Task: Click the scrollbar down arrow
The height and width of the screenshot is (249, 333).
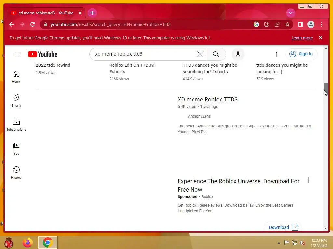Action: [x=326, y=229]
